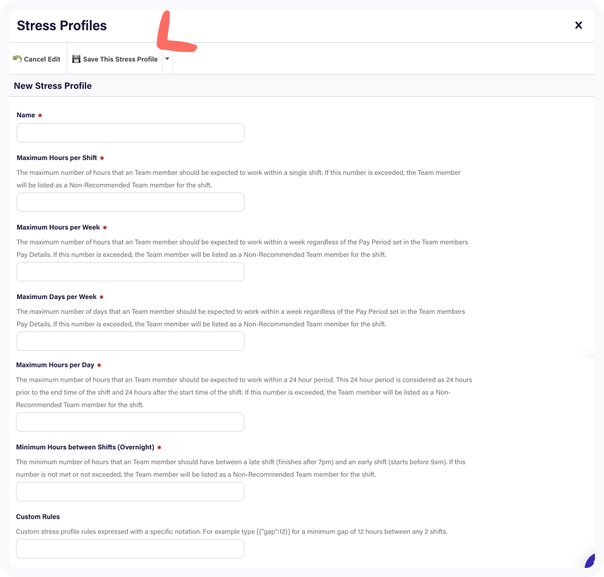
Task: Click the custom rules notation example text
Action: 231,531
